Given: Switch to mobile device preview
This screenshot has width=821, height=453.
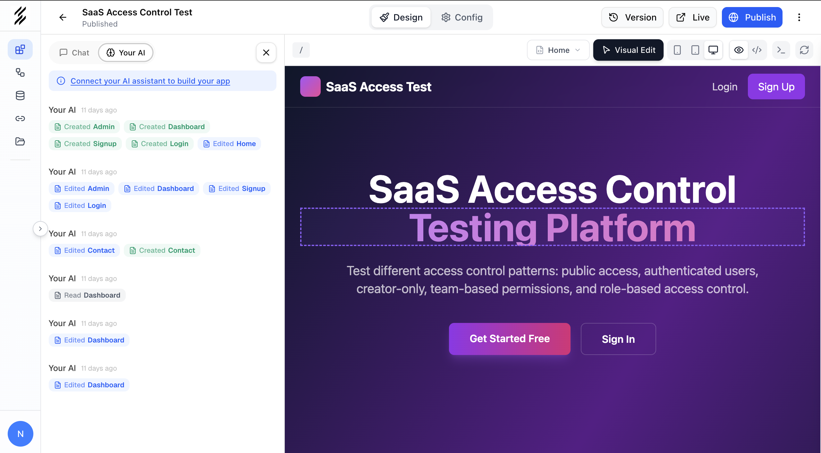Looking at the screenshot, I should click(x=677, y=50).
